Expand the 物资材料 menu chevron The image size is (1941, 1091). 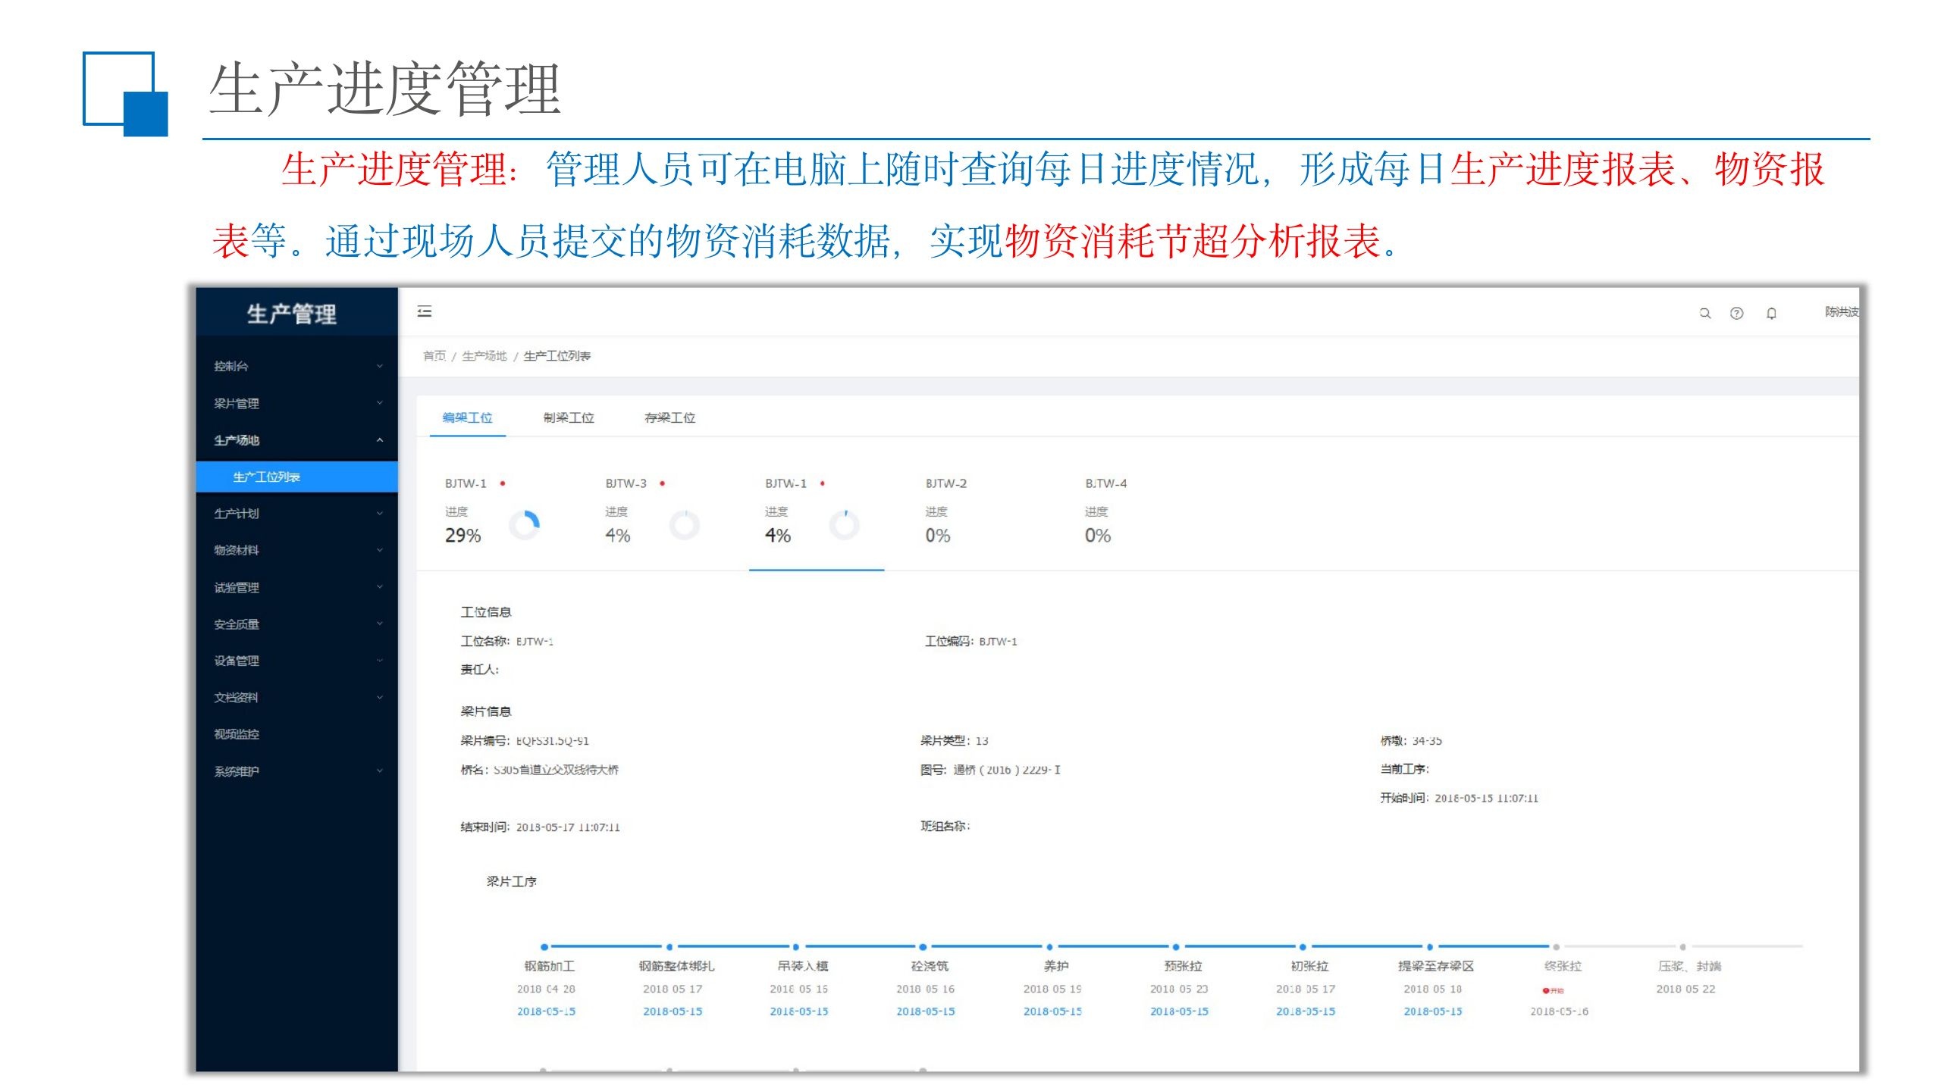(379, 550)
